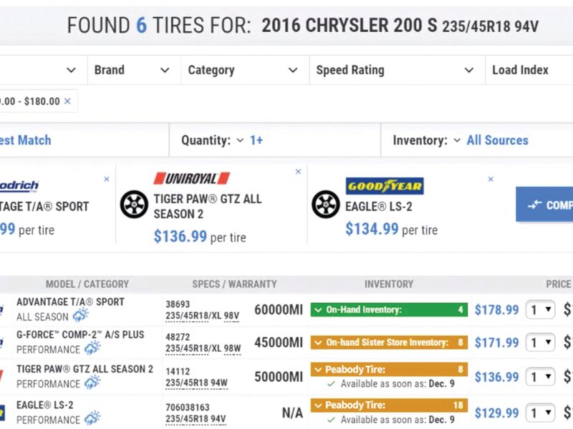Click the BFGoodrich logo in comparison bar
This screenshot has height=429, width=573.
pos(19,186)
